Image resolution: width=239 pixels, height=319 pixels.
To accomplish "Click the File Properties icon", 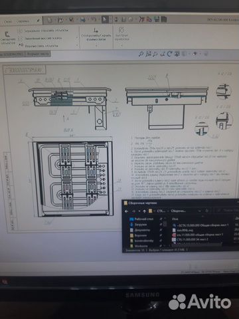I will 123,19.
